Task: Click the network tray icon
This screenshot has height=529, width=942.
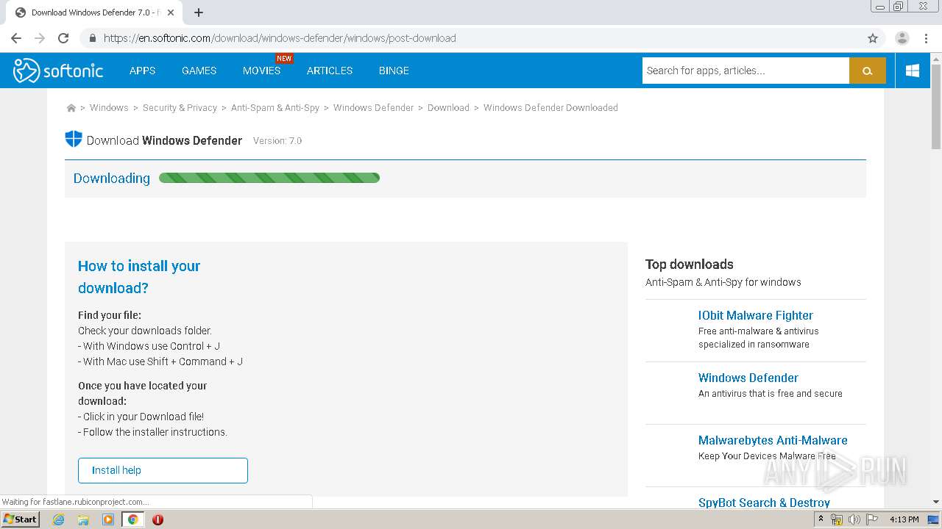Action: pyautogui.click(x=837, y=519)
